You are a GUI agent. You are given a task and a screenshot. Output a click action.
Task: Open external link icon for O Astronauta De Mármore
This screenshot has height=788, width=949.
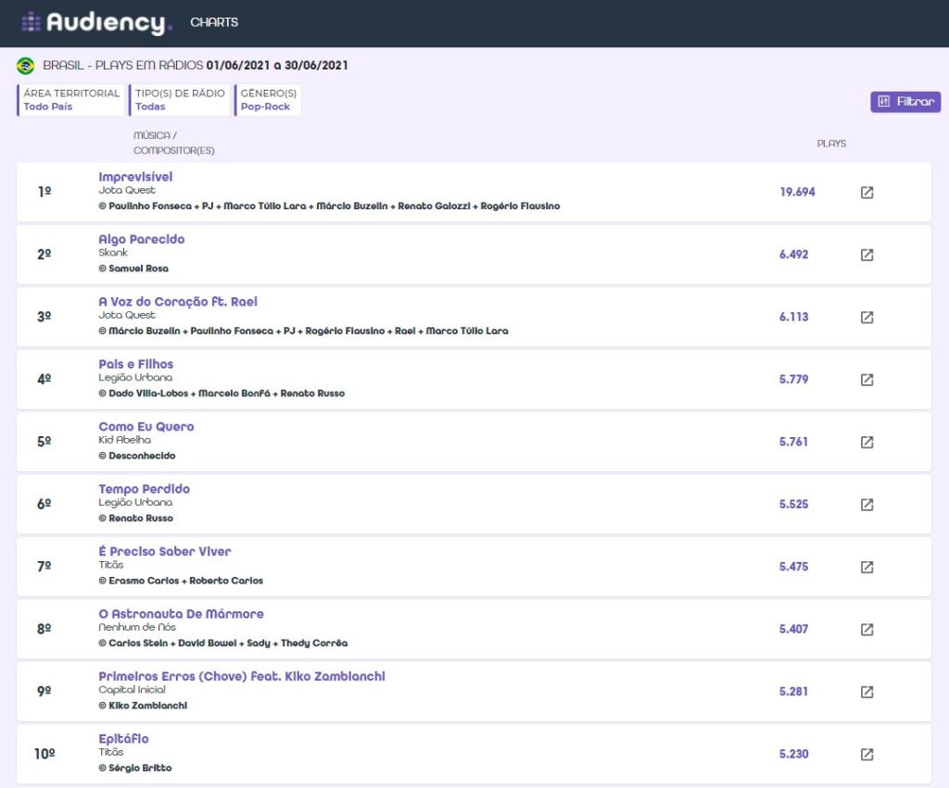[867, 629]
